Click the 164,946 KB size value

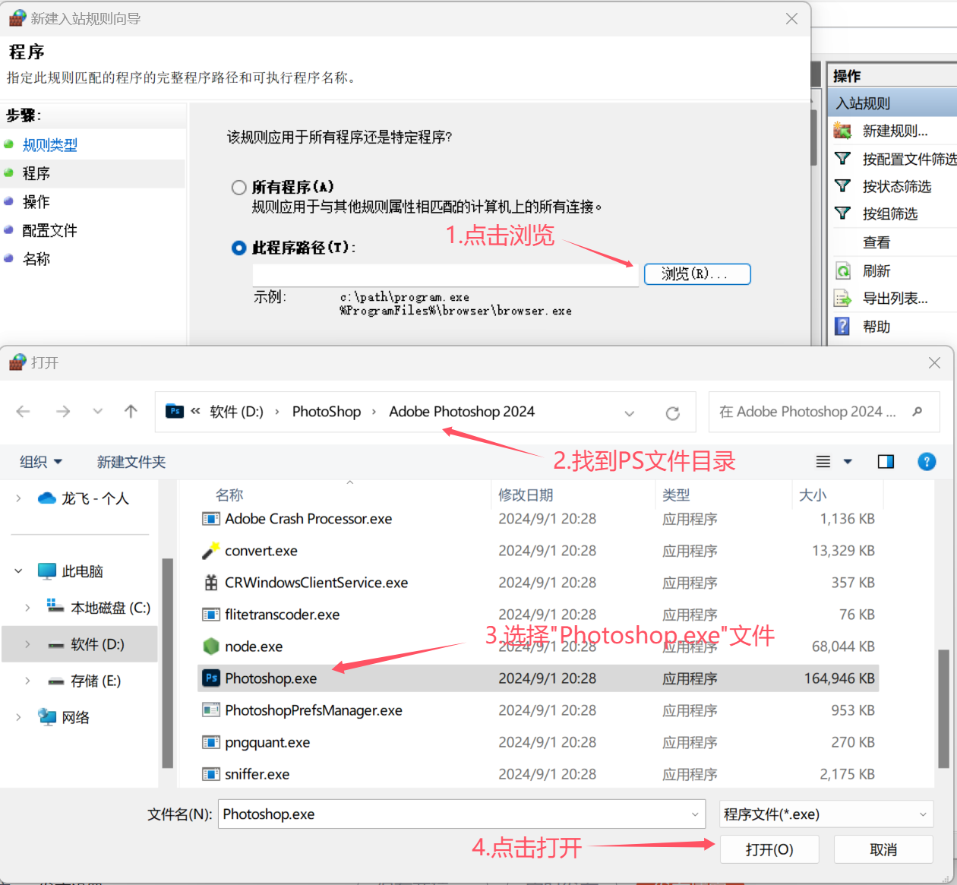(839, 678)
